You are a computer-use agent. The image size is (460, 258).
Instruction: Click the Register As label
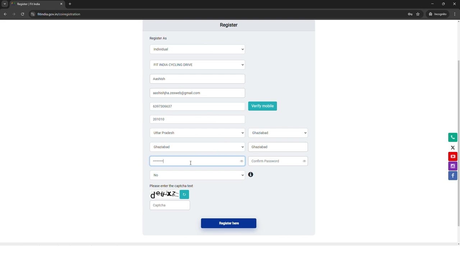coord(158,38)
